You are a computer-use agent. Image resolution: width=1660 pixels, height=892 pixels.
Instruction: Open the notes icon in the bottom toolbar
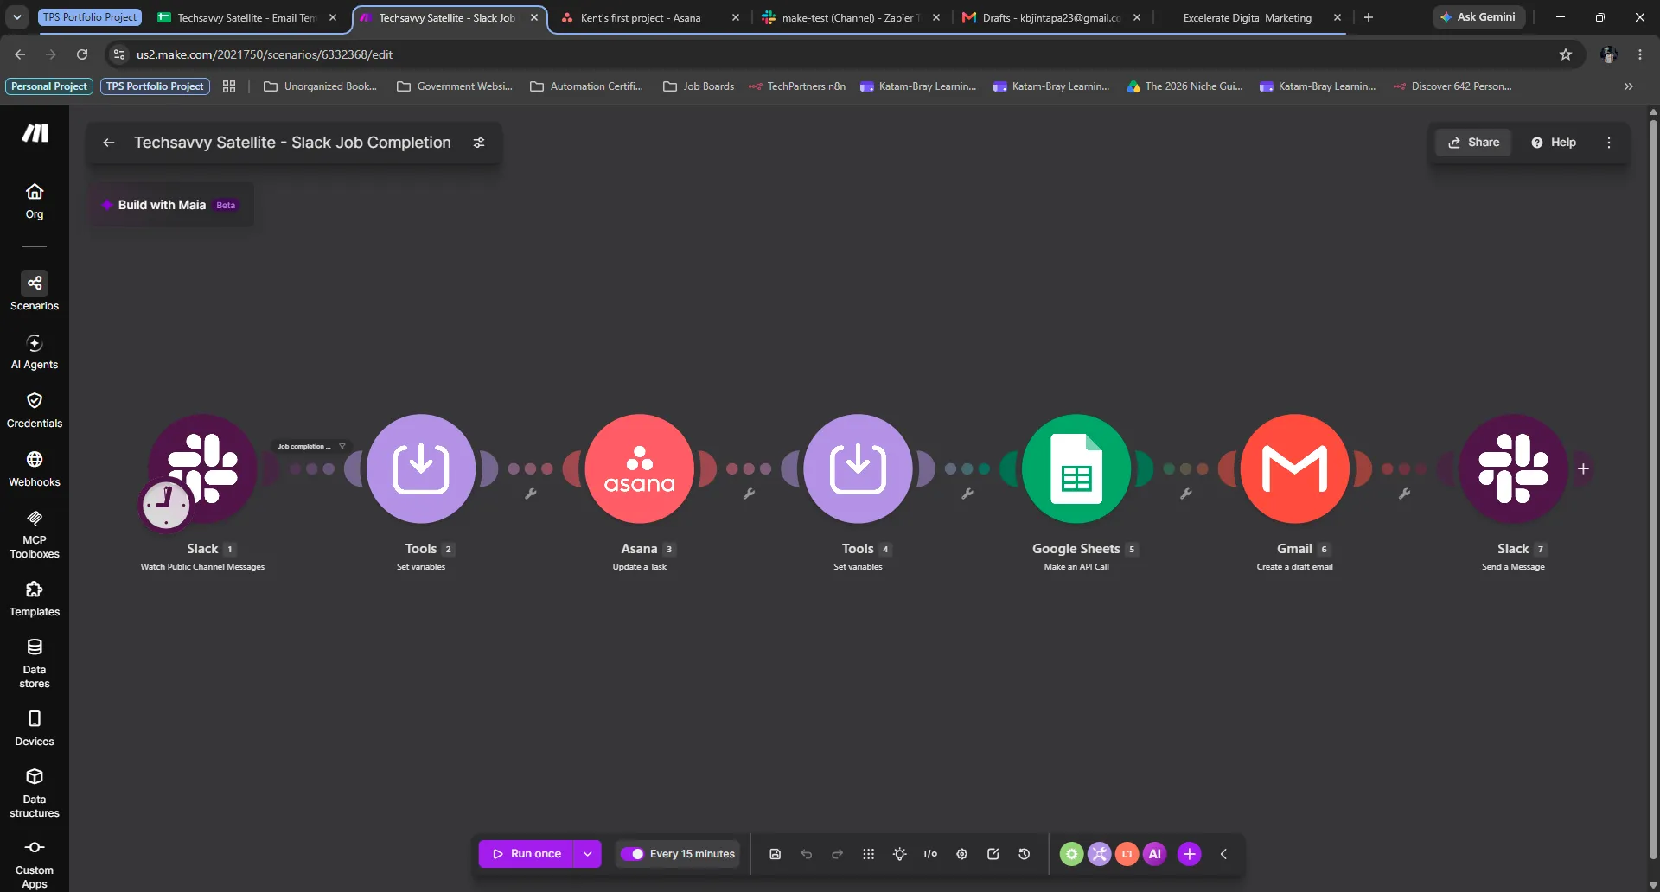(993, 854)
